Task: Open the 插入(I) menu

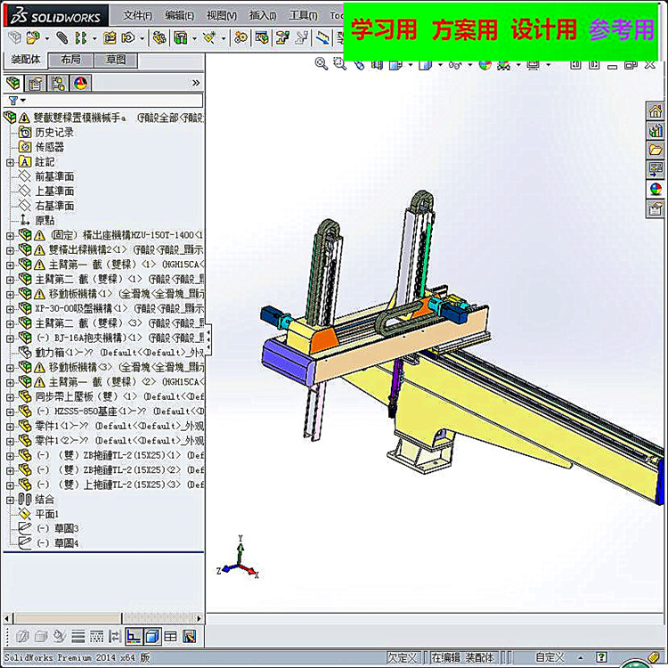Action: (x=263, y=16)
